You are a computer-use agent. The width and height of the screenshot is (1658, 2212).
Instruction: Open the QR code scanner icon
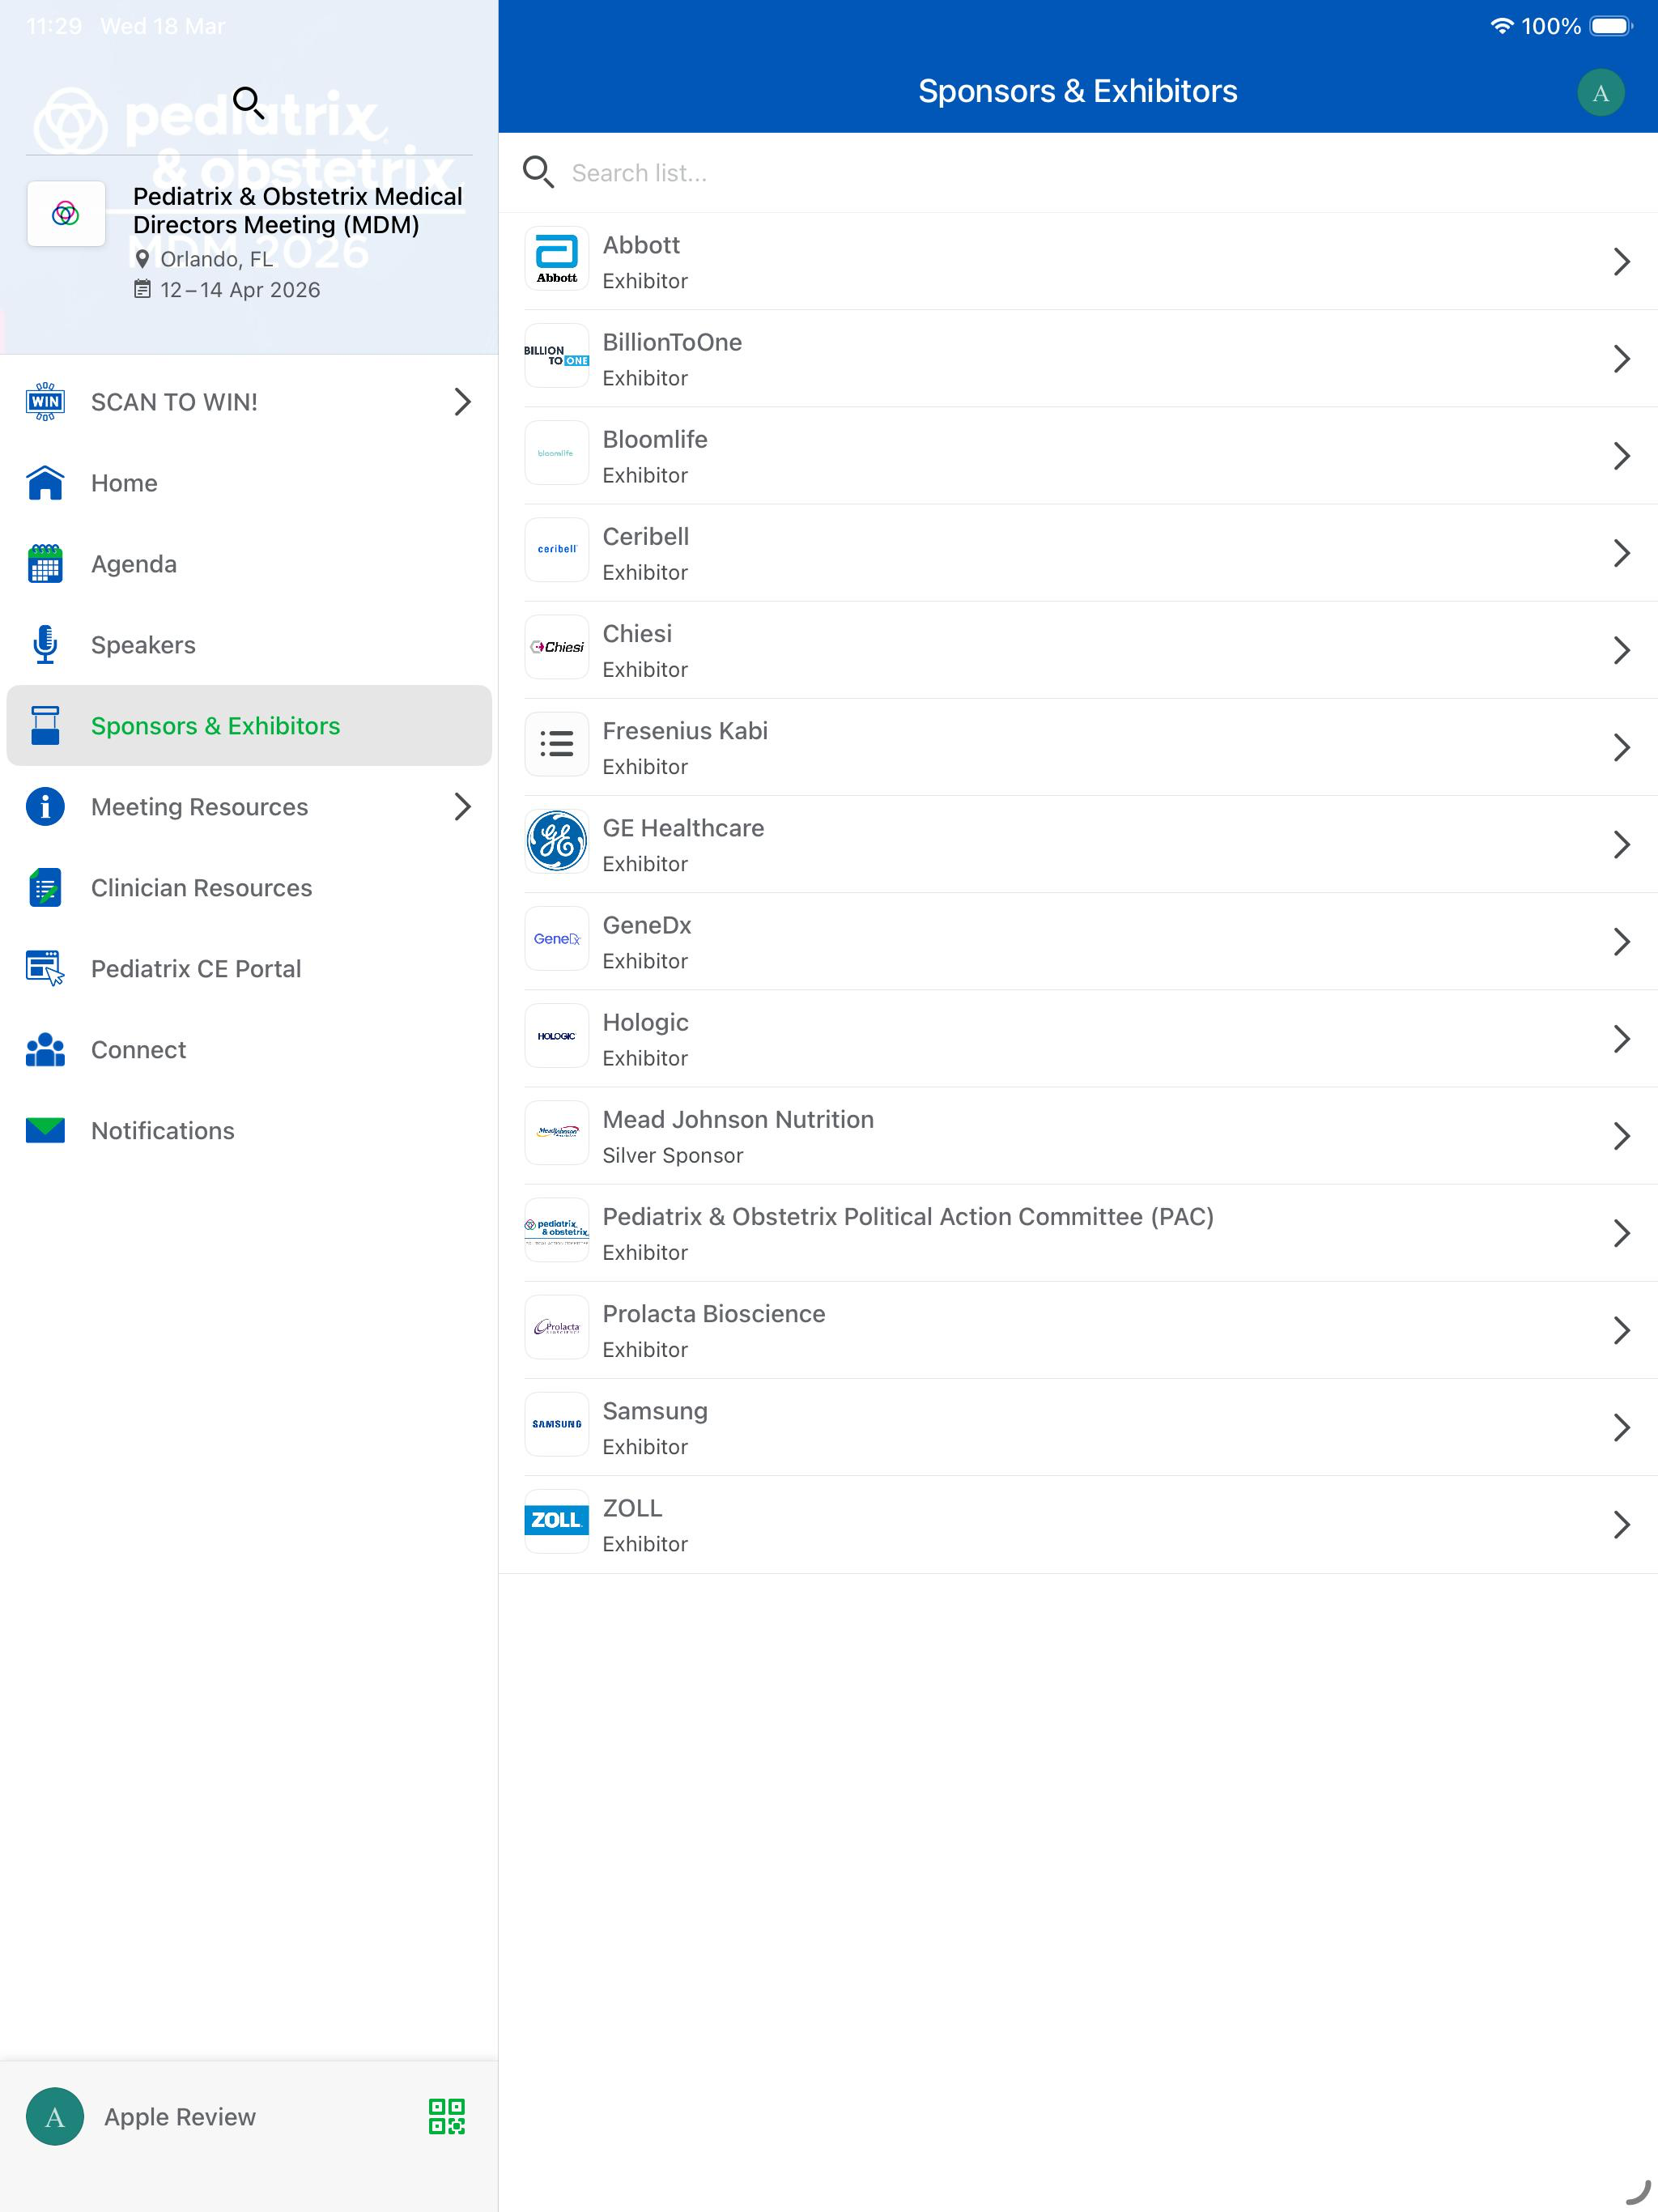pyautogui.click(x=447, y=2117)
